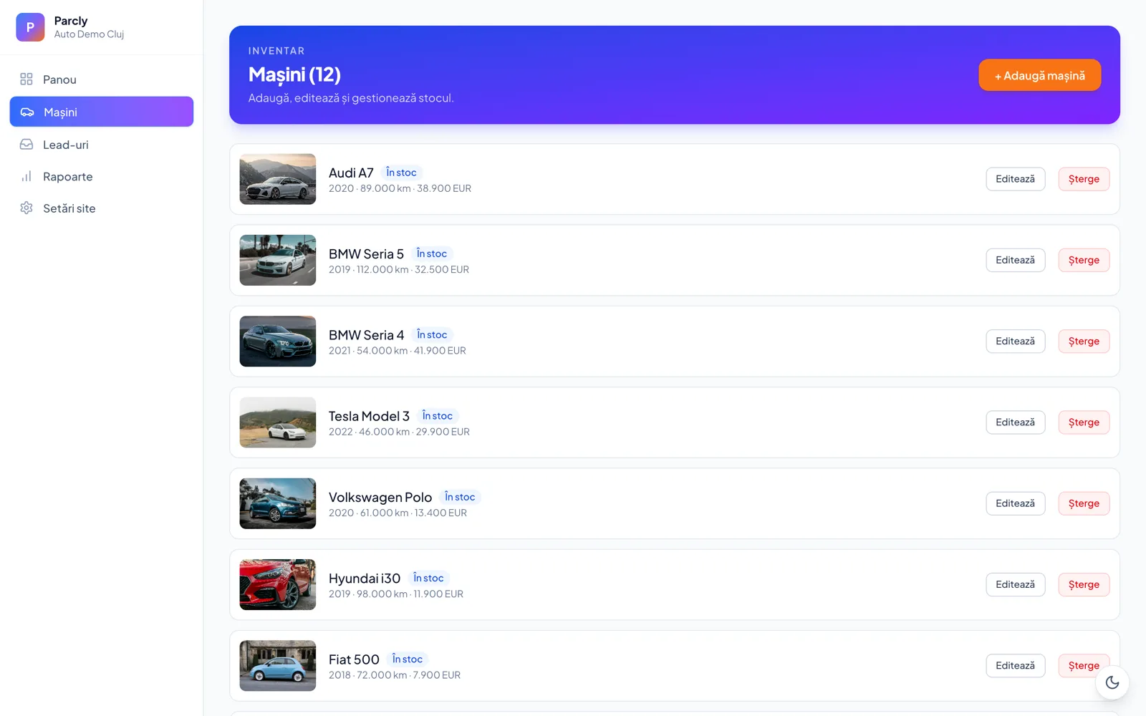Viewport: 1146px width, 716px height.
Task: Edit the Audi A7 listing
Action: click(1016, 179)
